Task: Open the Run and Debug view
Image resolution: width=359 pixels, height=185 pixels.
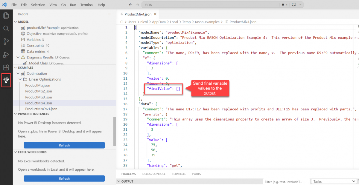Action: coord(6,55)
